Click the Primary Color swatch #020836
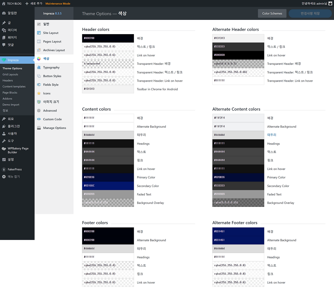Image resolution: width=334 pixels, height=306 pixels. (x=108, y=177)
